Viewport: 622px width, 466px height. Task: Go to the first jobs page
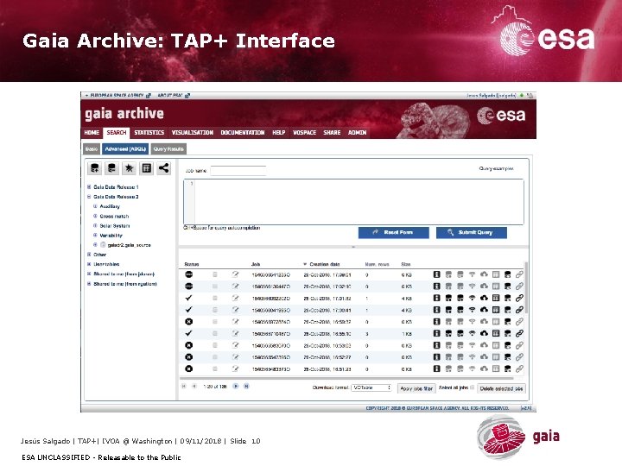click(184, 386)
